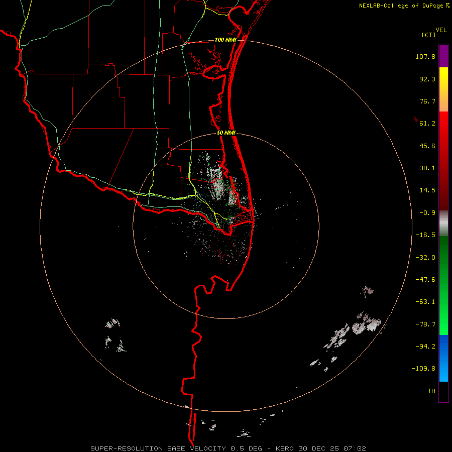Screen dimensions: 452x452
Task: Click the 107.8 velocity scale value
Action: (x=425, y=56)
